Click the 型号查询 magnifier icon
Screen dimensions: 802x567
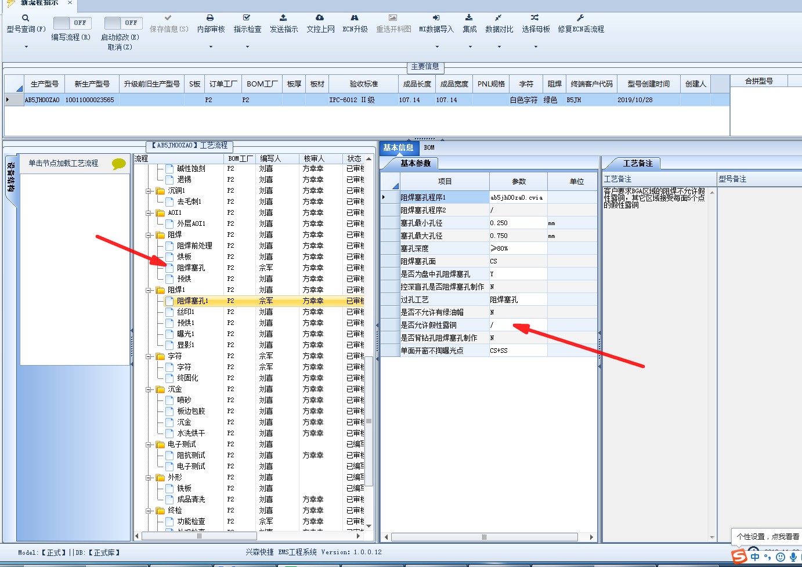(26, 18)
